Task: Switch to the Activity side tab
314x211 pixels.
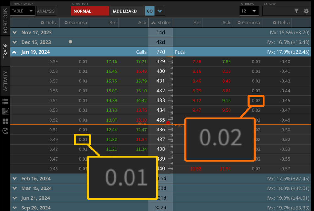Action: coord(5,81)
